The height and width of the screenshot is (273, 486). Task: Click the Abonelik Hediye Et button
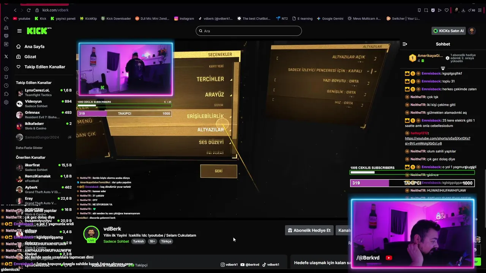pyautogui.click(x=309, y=230)
